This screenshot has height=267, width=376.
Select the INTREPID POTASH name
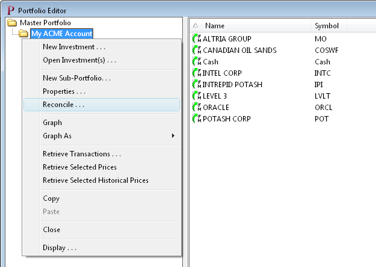[x=232, y=84]
